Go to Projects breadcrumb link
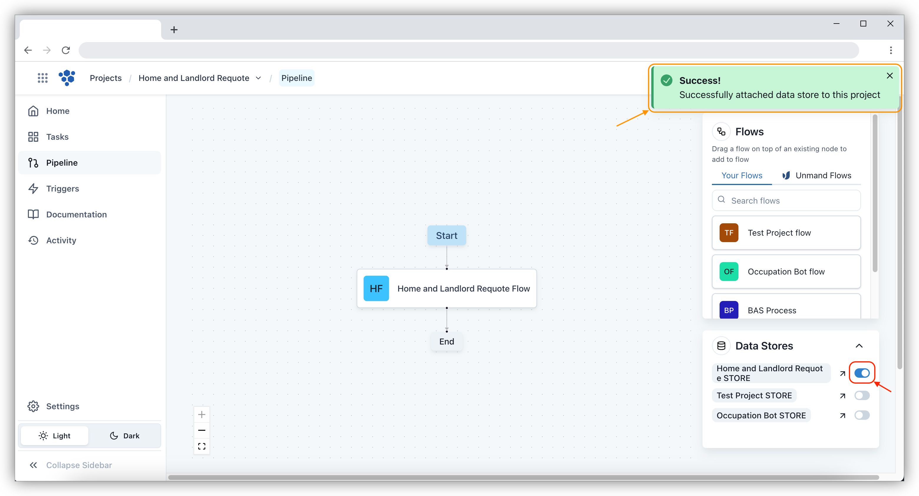Image resolution: width=919 pixels, height=496 pixels. (106, 78)
